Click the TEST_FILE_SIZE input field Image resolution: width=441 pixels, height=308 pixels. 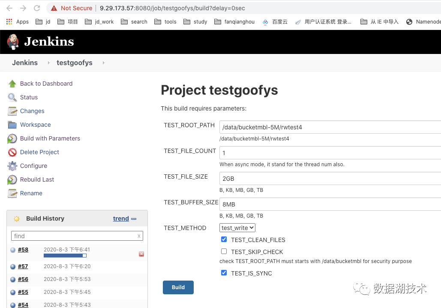pos(330,179)
